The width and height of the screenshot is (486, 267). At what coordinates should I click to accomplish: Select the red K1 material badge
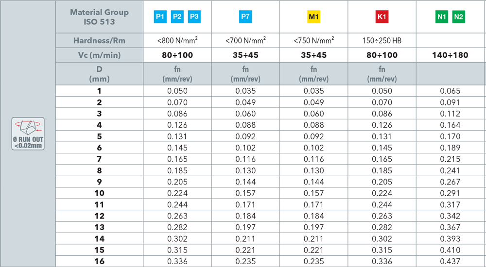pos(382,17)
